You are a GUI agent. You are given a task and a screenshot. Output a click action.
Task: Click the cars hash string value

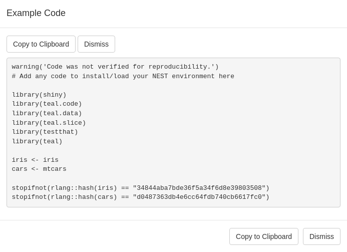tap(201, 197)
